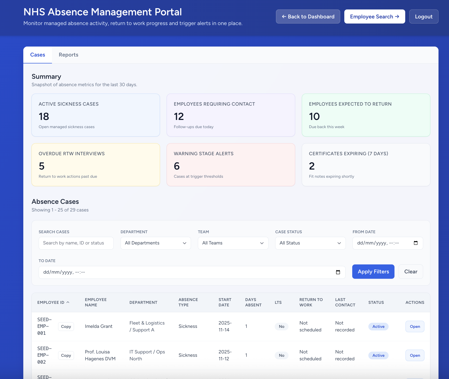This screenshot has width=449, height=379.
Task: Copy employee ID SEED-EMP-001
Action: [66, 327]
